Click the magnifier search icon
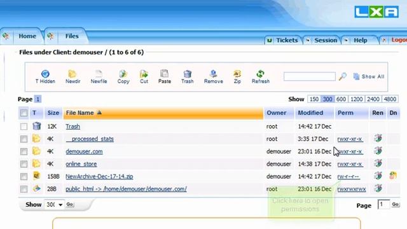This screenshot has width=407, height=229. [x=343, y=76]
